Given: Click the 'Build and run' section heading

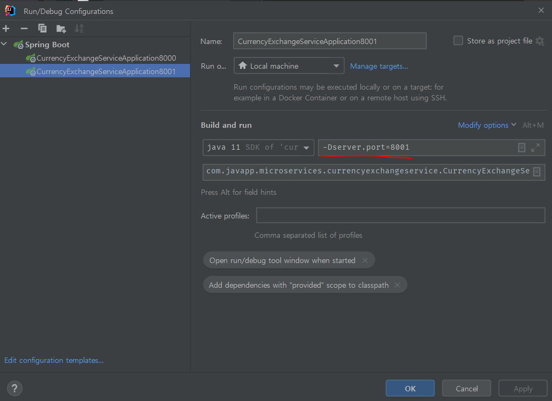Looking at the screenshot, I should tap(226, 125).
